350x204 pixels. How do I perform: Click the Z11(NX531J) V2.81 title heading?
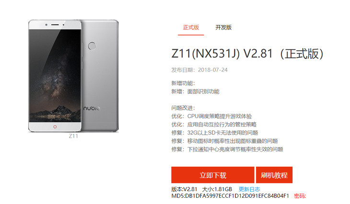[x=247, y=54]
